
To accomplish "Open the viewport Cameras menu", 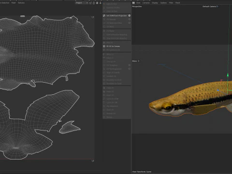I will coord(146,3).
